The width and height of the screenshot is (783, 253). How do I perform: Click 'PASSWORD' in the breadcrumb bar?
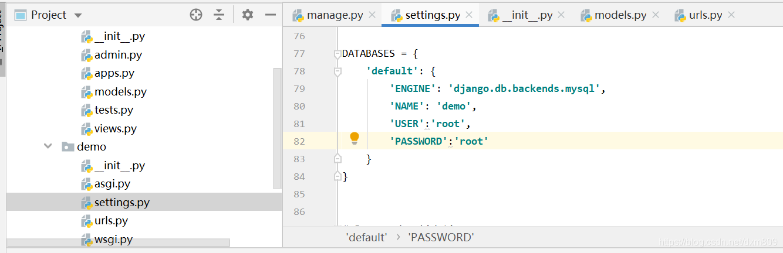441,237
